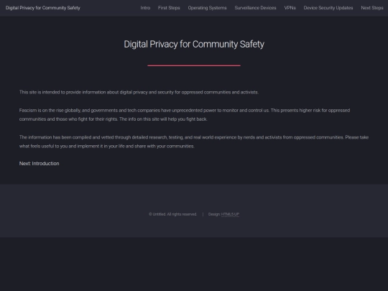Follow the Next: Introduction link
The height and width of the screenshot is (291, 388).
click(39, 164)
